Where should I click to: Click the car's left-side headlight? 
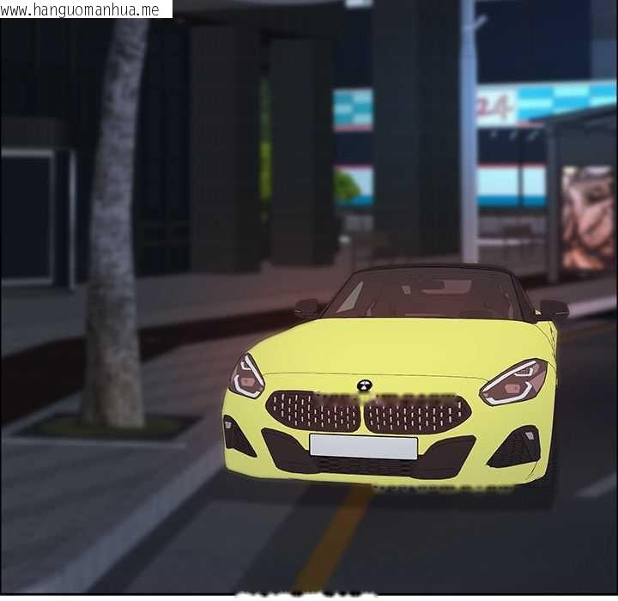coord(246,378)
